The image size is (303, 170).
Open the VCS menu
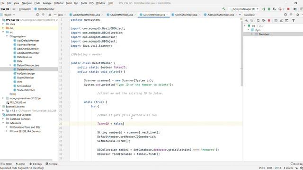click(91, 3)
